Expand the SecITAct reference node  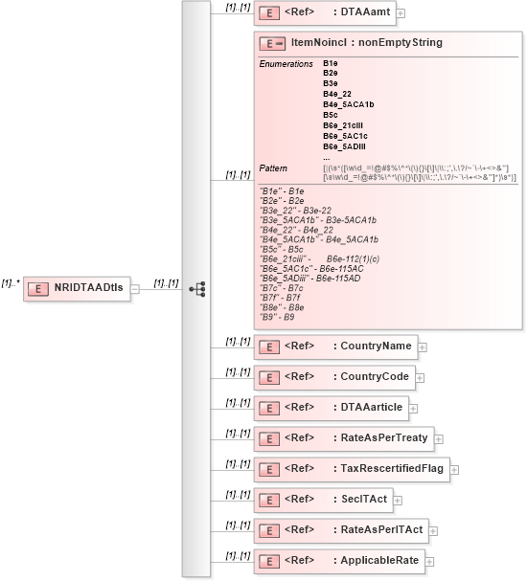pos(398,501)
